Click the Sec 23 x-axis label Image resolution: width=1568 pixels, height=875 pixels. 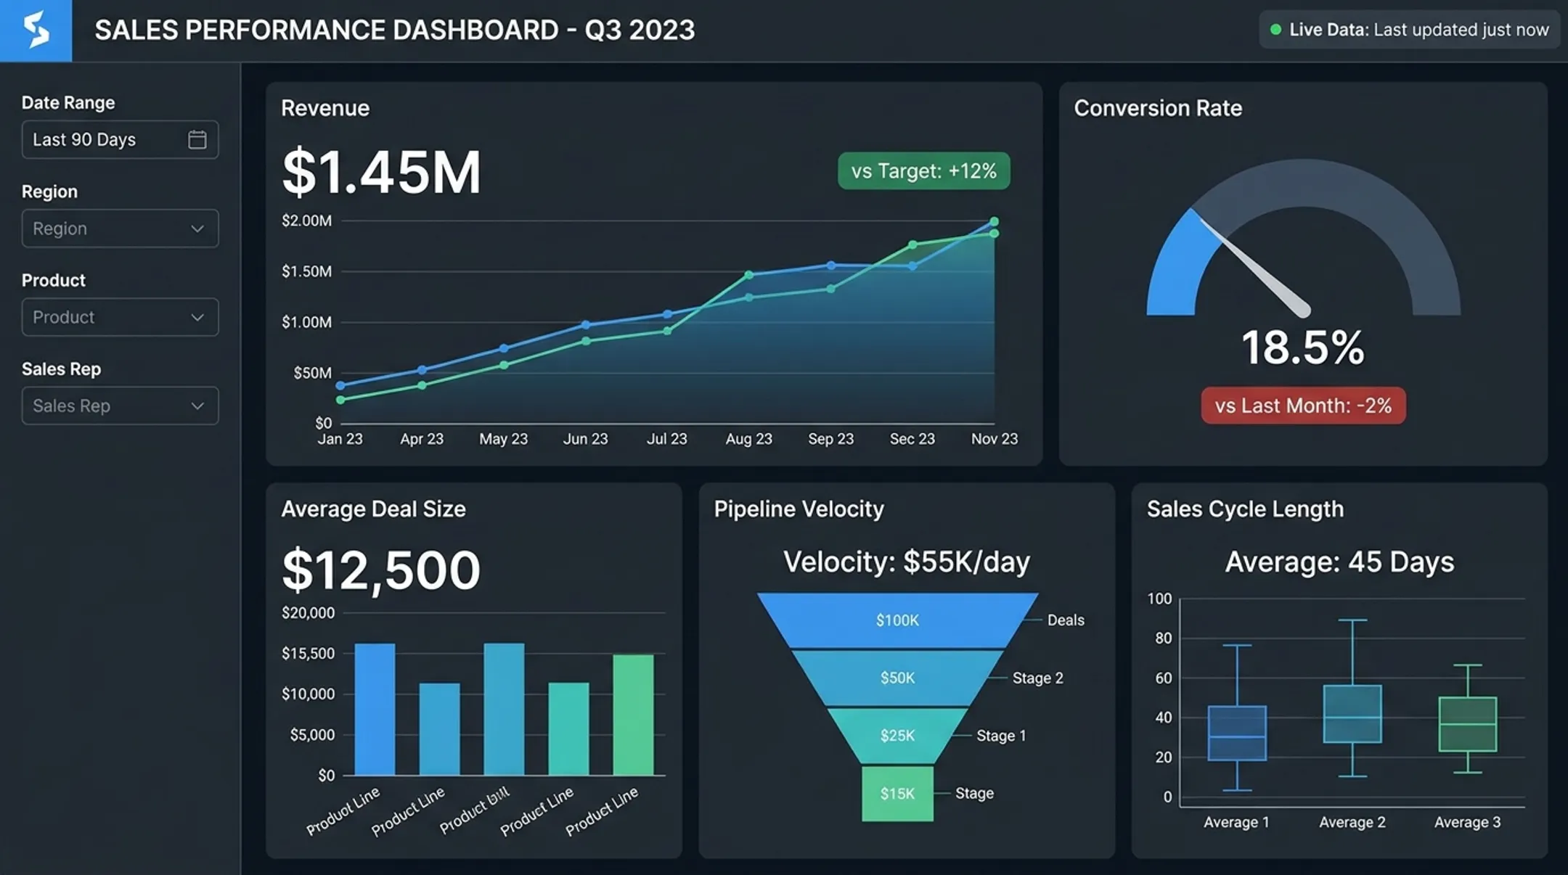pos(912,439)
